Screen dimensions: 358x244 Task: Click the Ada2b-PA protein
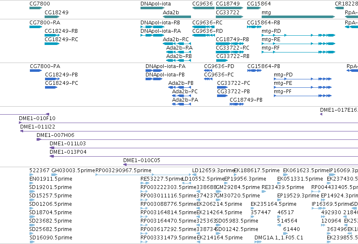point(181,104)
